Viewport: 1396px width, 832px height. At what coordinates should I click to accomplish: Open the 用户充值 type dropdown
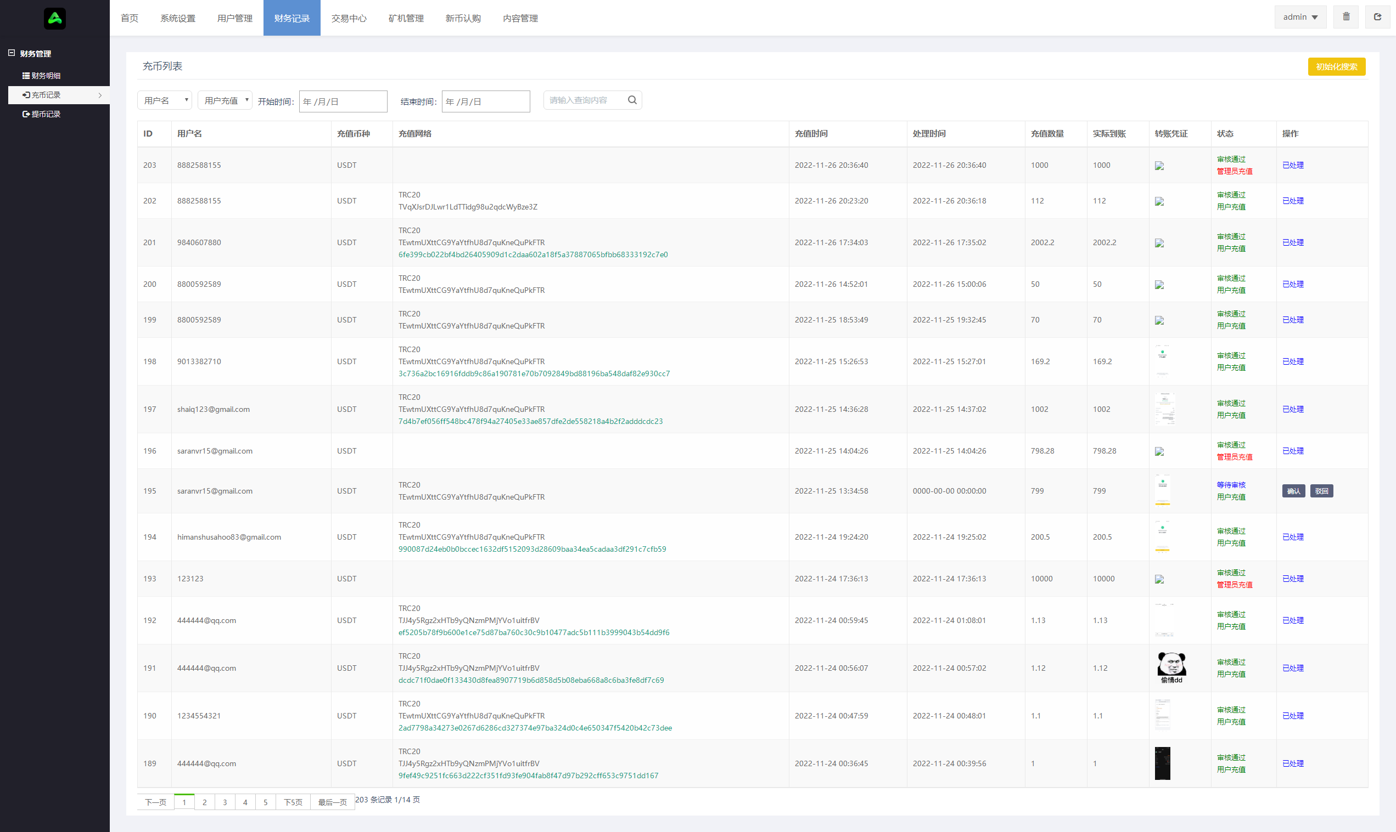tap(225, 100)
